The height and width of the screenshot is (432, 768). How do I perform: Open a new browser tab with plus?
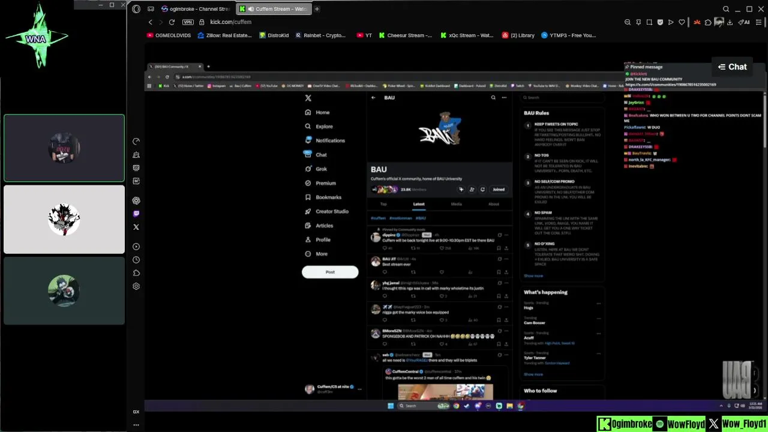[317, 9]
